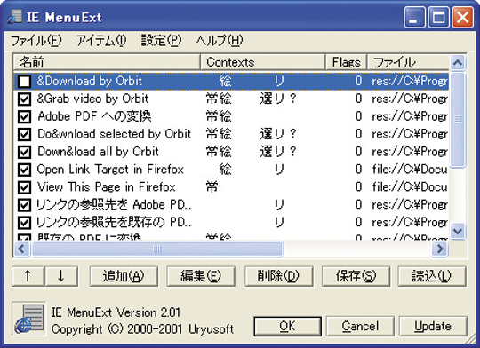Open the アイテム(I) menu
This screenshot has width=480, height=348.
click(x=101, y=40)
